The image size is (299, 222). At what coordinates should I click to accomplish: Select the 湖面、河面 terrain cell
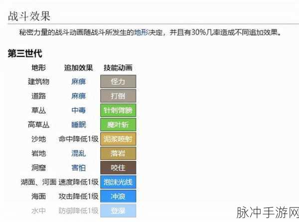39,182
